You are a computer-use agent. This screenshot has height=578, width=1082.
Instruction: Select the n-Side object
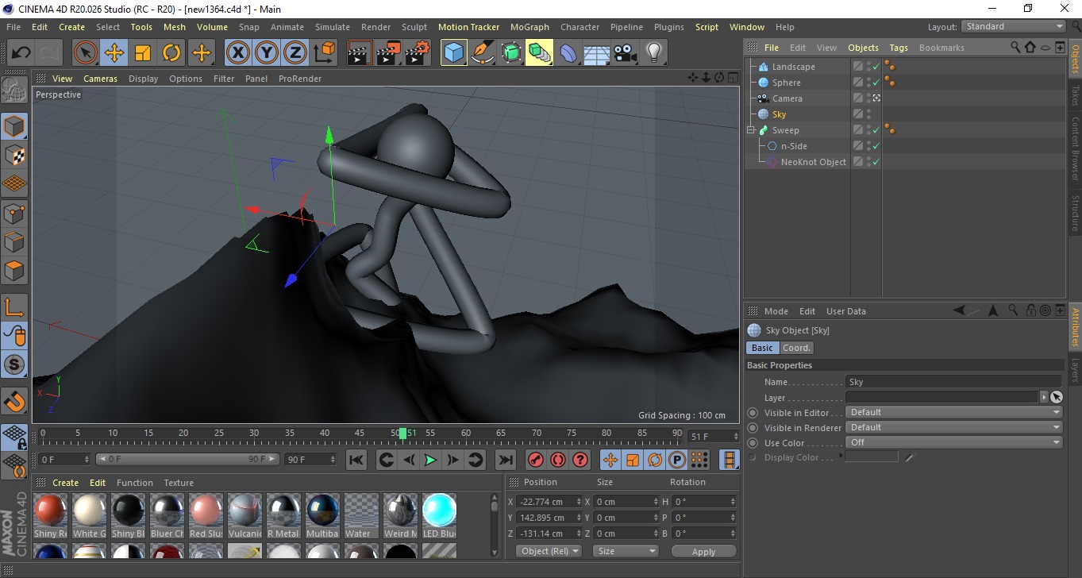click(x=794, y=146)
